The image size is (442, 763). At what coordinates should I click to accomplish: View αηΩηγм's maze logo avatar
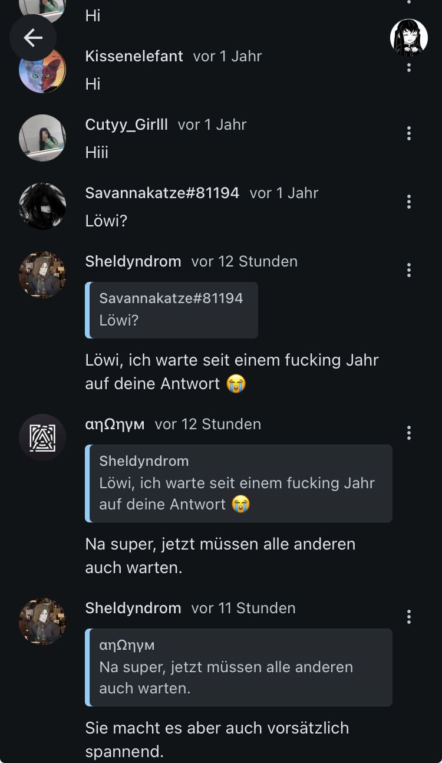(42, 438)
